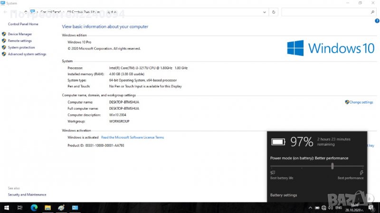Launch Microsoft Edge from the taskbar
The height and width of the screenshot is (213, 380).
[34, 208]
